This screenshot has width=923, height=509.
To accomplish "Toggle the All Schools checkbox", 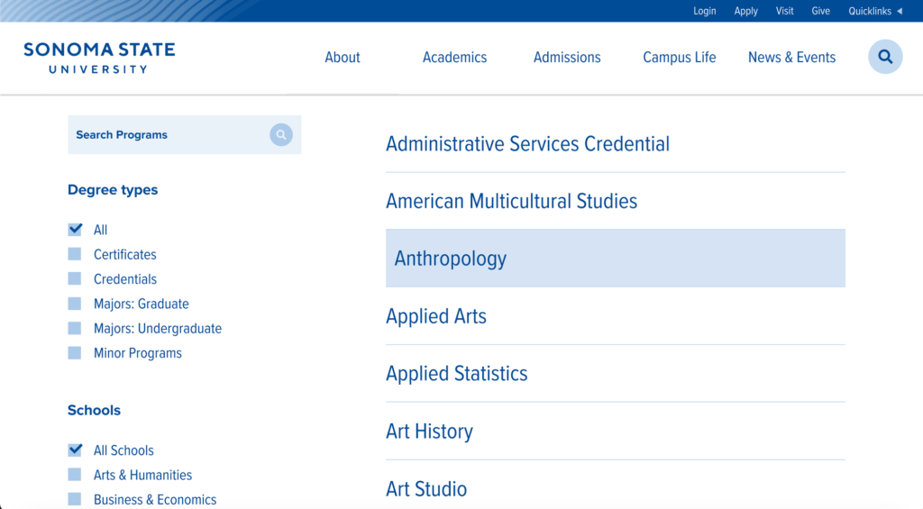I will 75,450.
